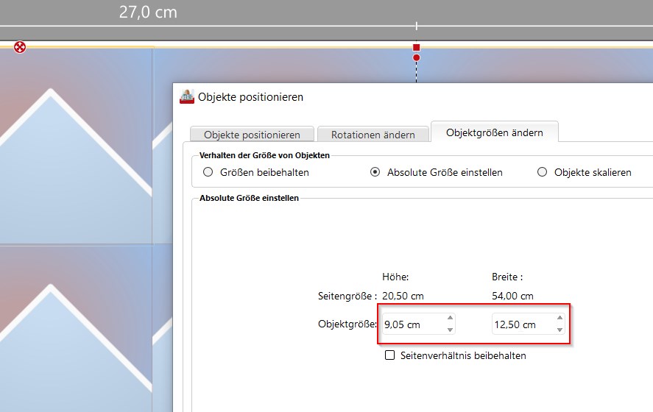Increase object height with up arrow

451,318
